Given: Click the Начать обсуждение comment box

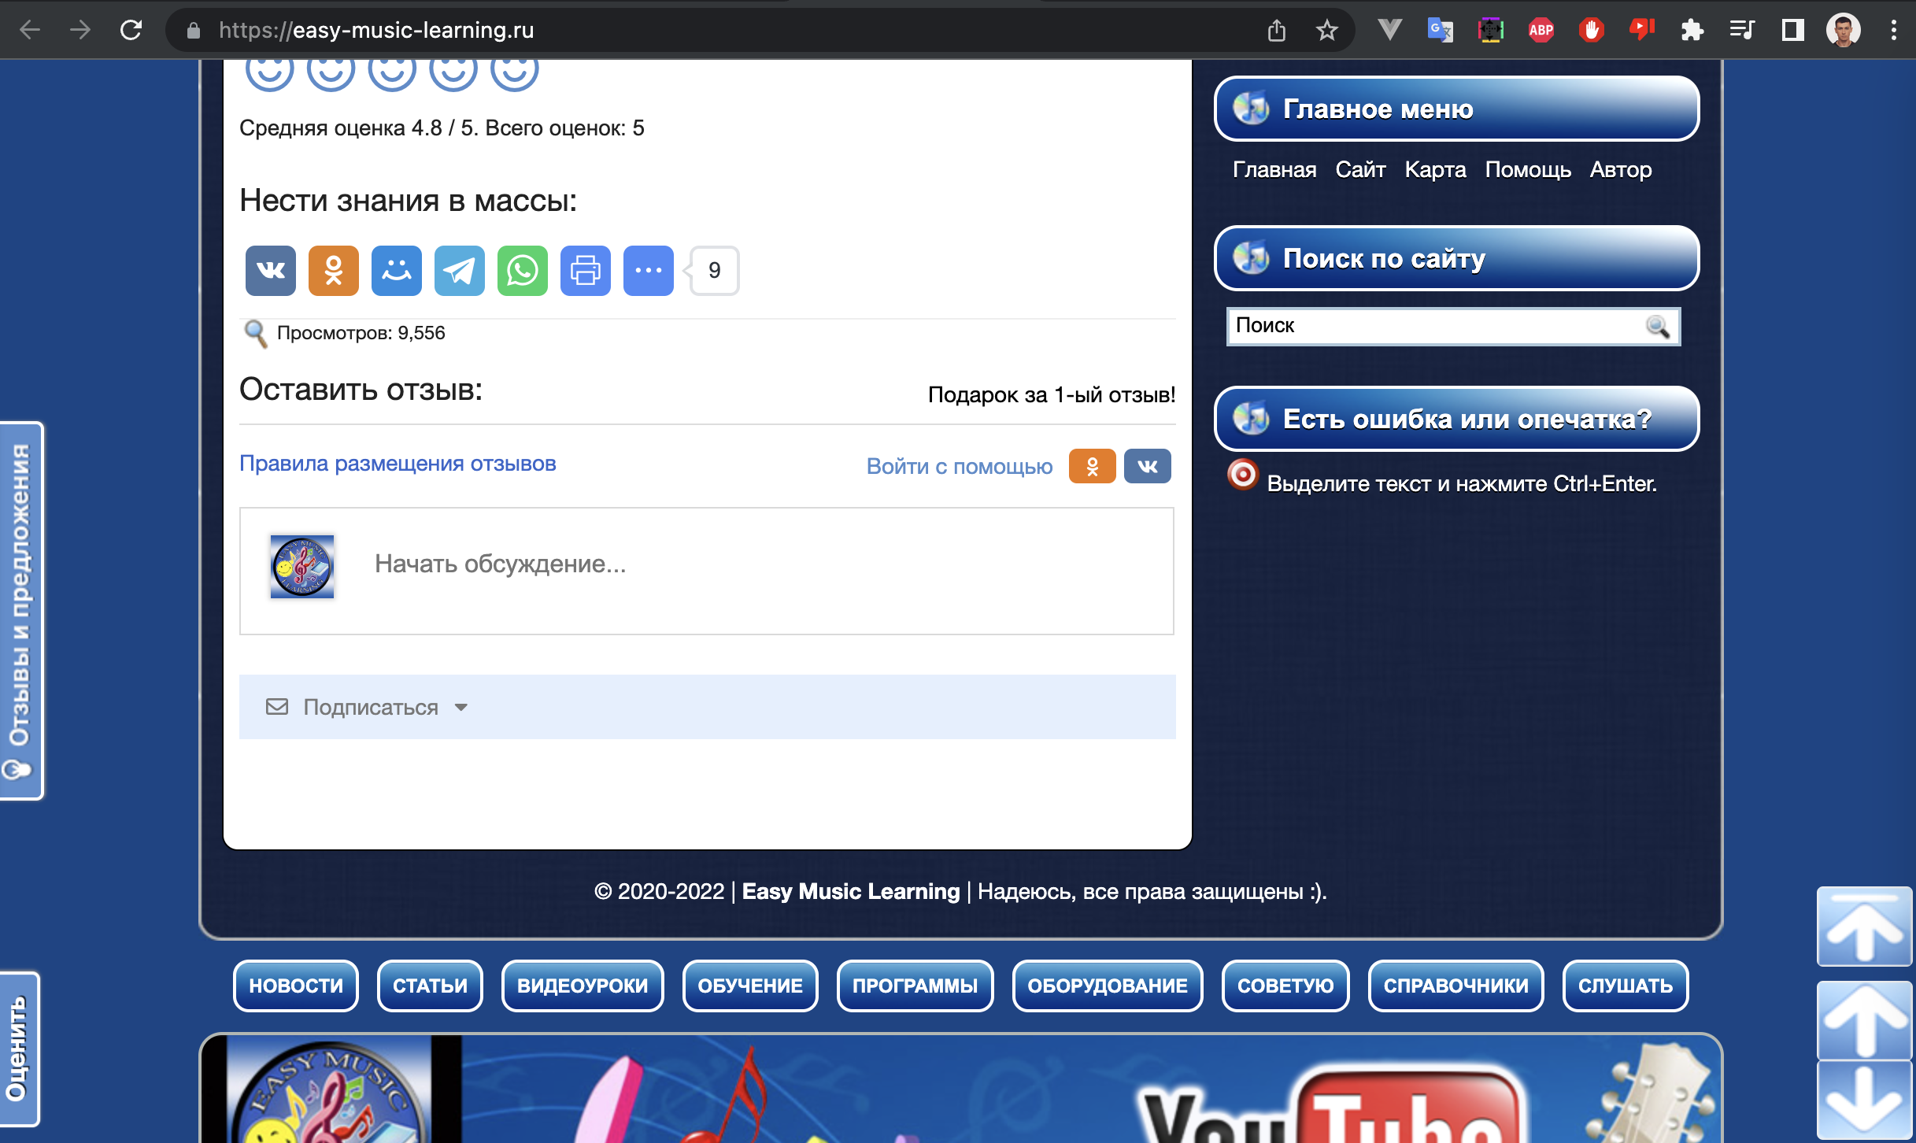Looking at the screenshot, I should 706,571.
